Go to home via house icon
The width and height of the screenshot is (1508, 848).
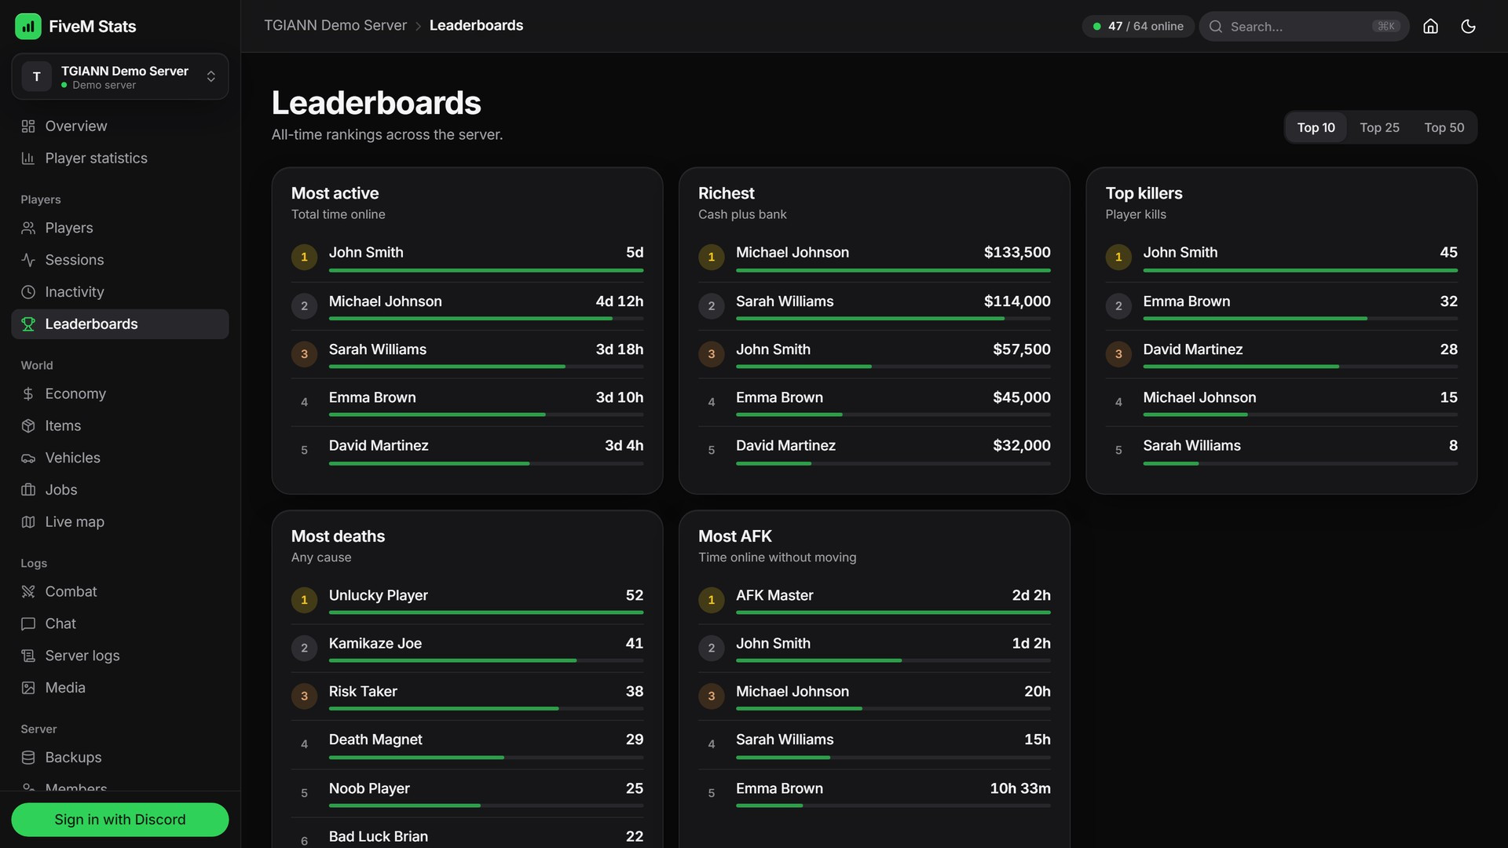tap(1430, 26)
